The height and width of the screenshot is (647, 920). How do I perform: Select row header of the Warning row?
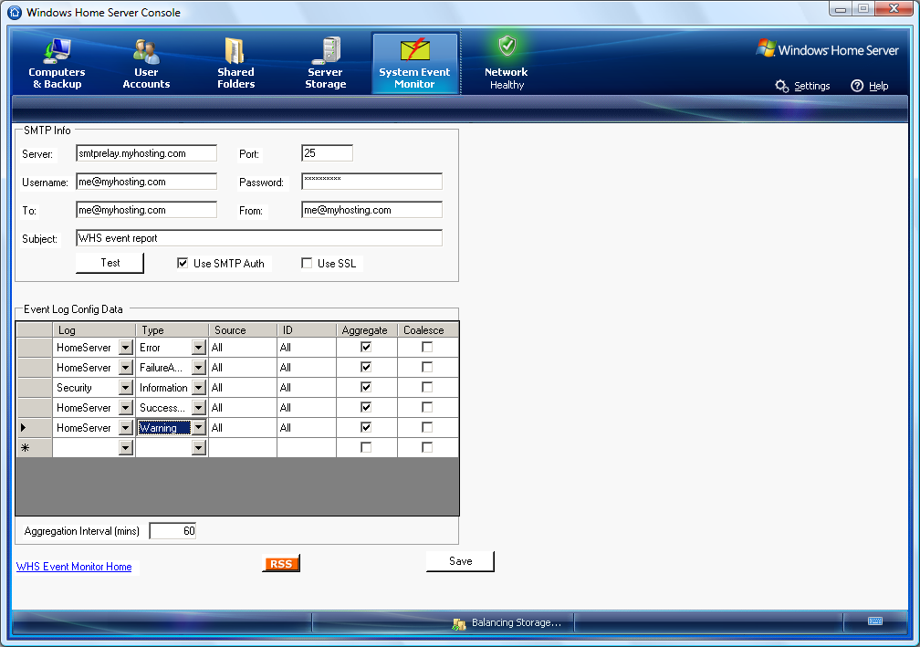(x=34, y=427)
